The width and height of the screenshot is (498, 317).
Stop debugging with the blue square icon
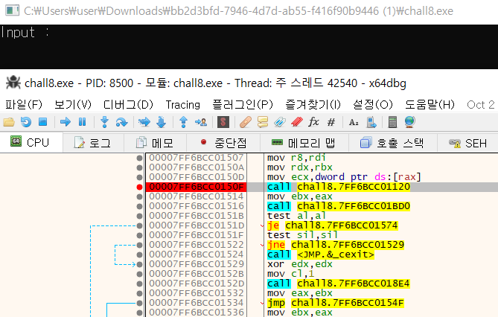[42, 122]
